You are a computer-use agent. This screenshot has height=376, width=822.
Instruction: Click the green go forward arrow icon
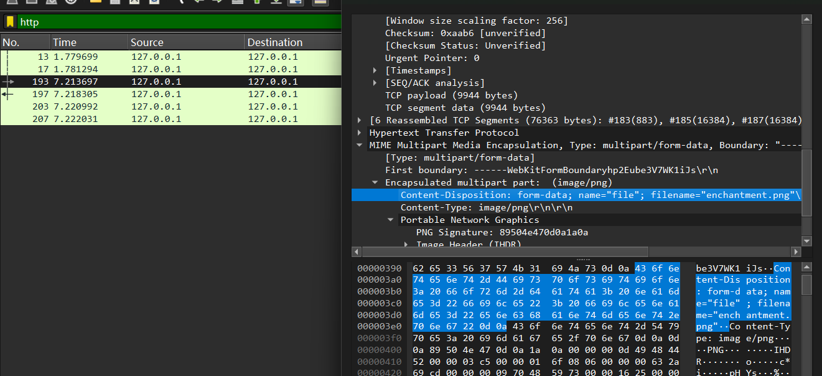(x=217, y=2)
